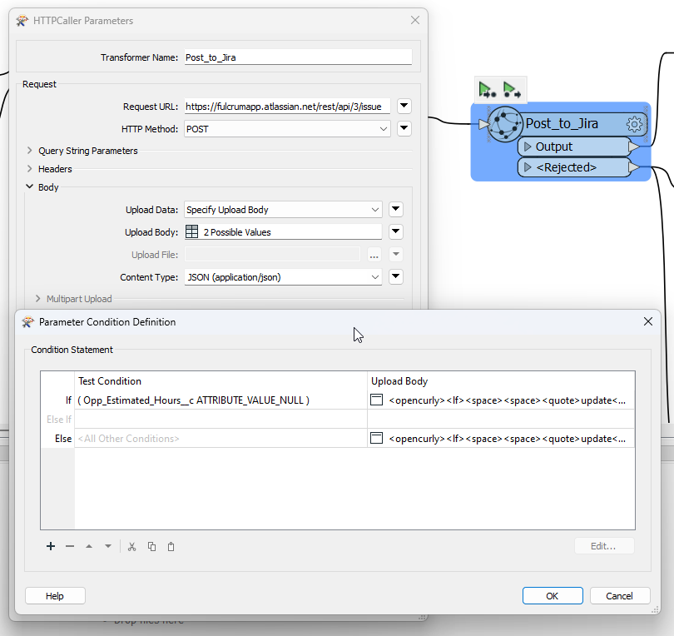Open the Content Type combo box

[283, 277]
